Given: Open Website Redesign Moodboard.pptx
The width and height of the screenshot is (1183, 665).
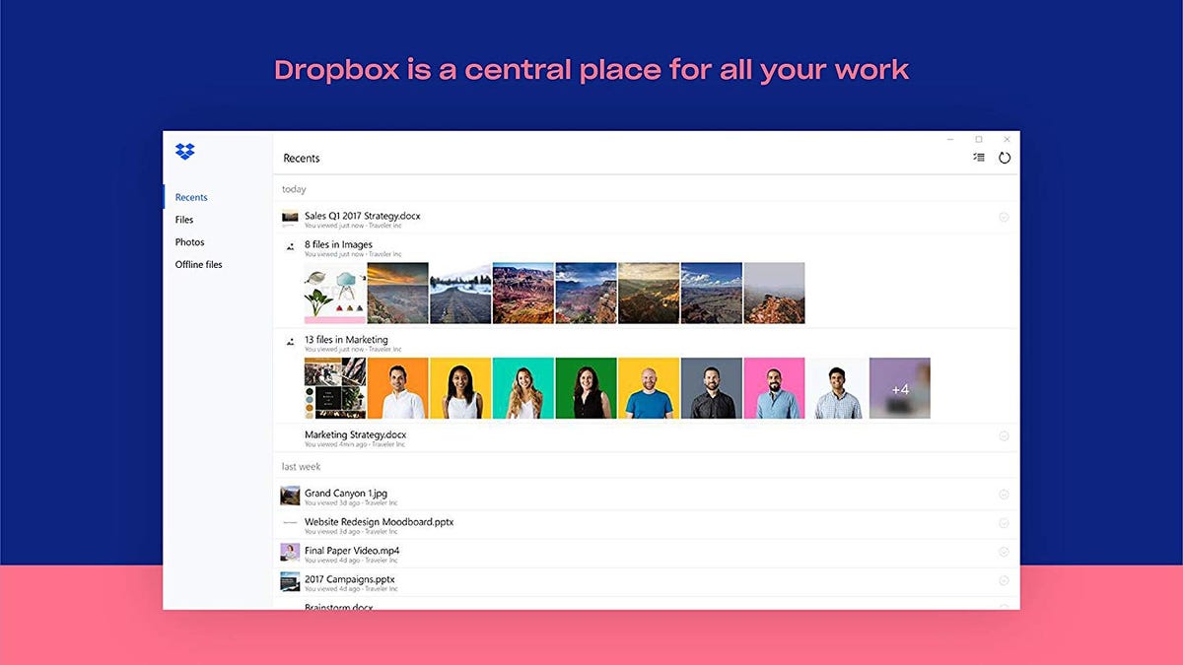Looking at the screenshot, I should (379, 521).
